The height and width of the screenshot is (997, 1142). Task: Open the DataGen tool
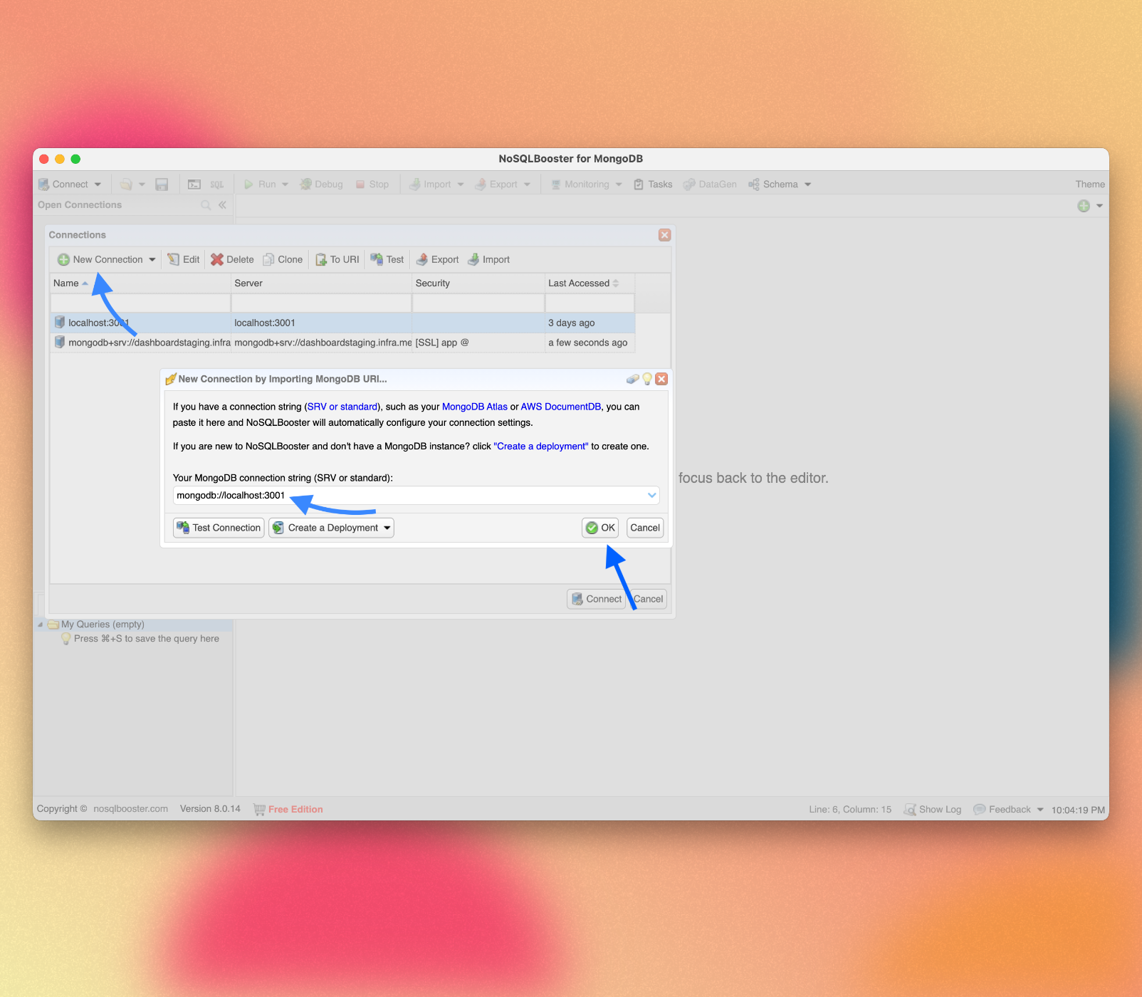(710, 184)
